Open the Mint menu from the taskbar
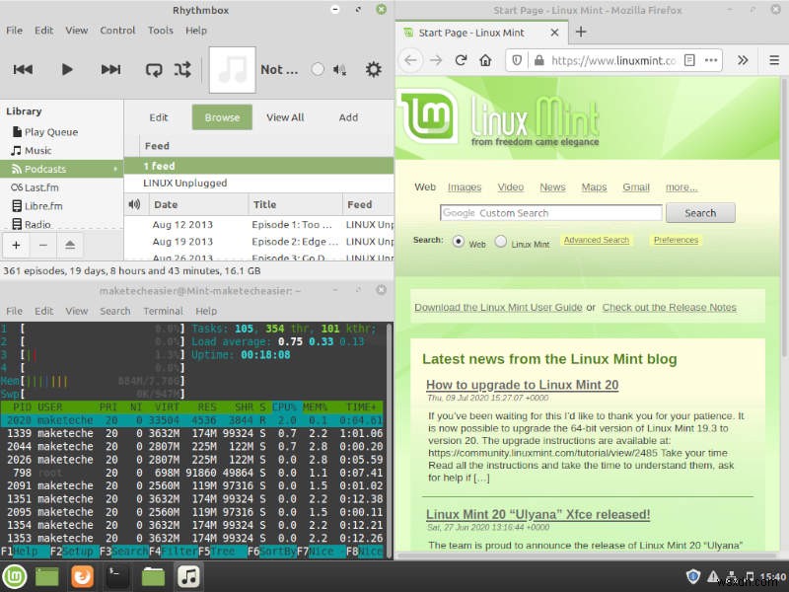This screenshot has height=592, width=789. pyautogui.click(x=15, y=576)
